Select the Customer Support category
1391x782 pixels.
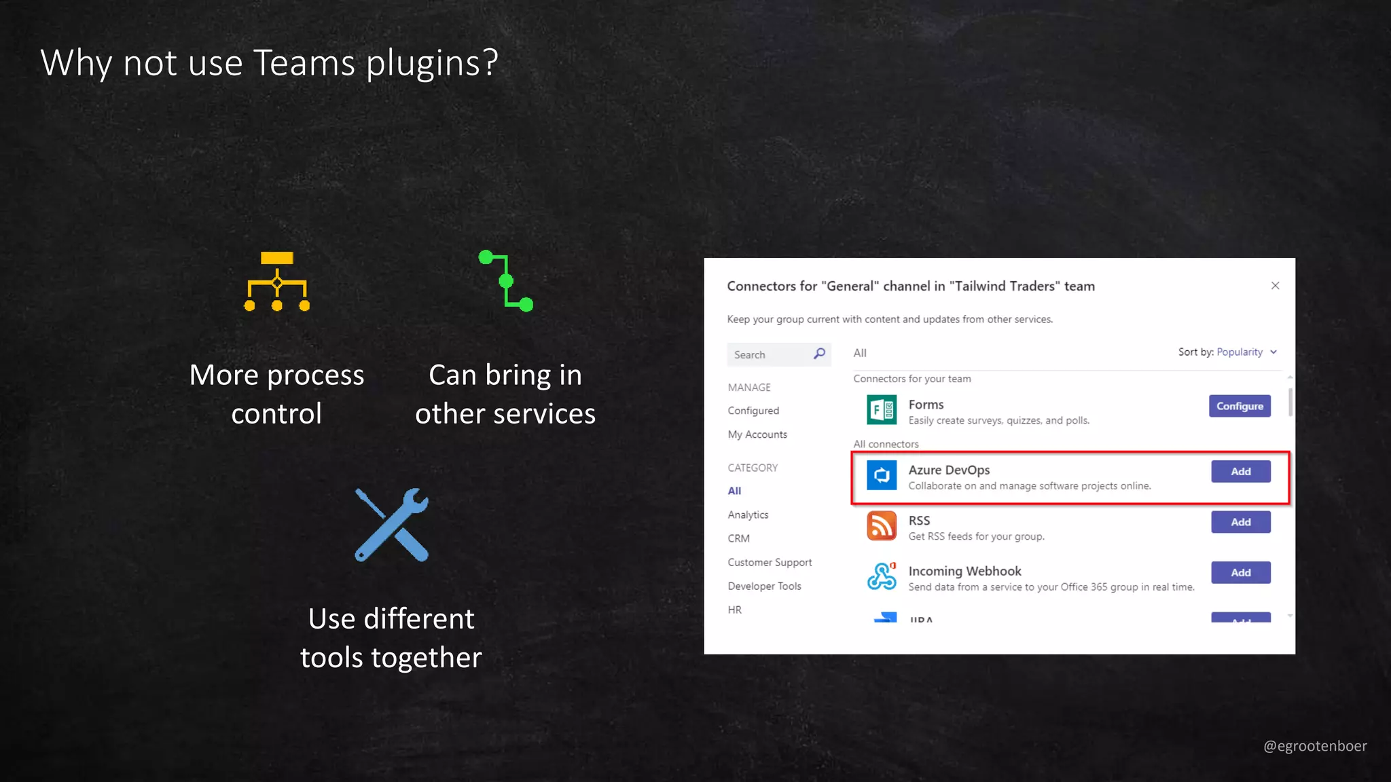coord(770,562)
